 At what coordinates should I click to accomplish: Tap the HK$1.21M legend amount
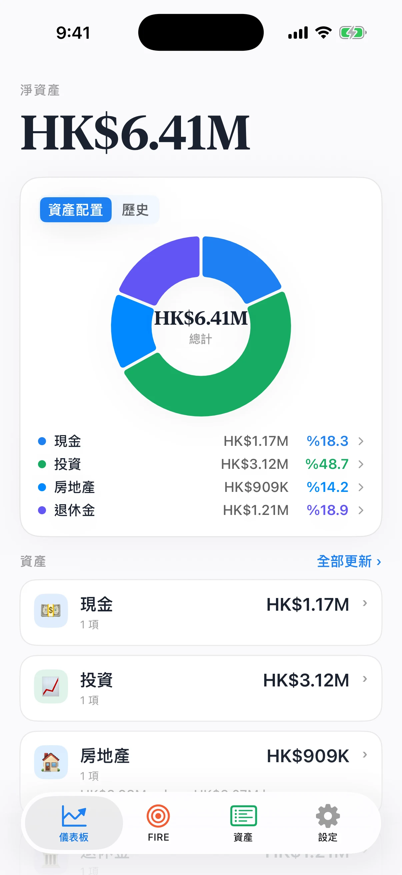point(256,510)
